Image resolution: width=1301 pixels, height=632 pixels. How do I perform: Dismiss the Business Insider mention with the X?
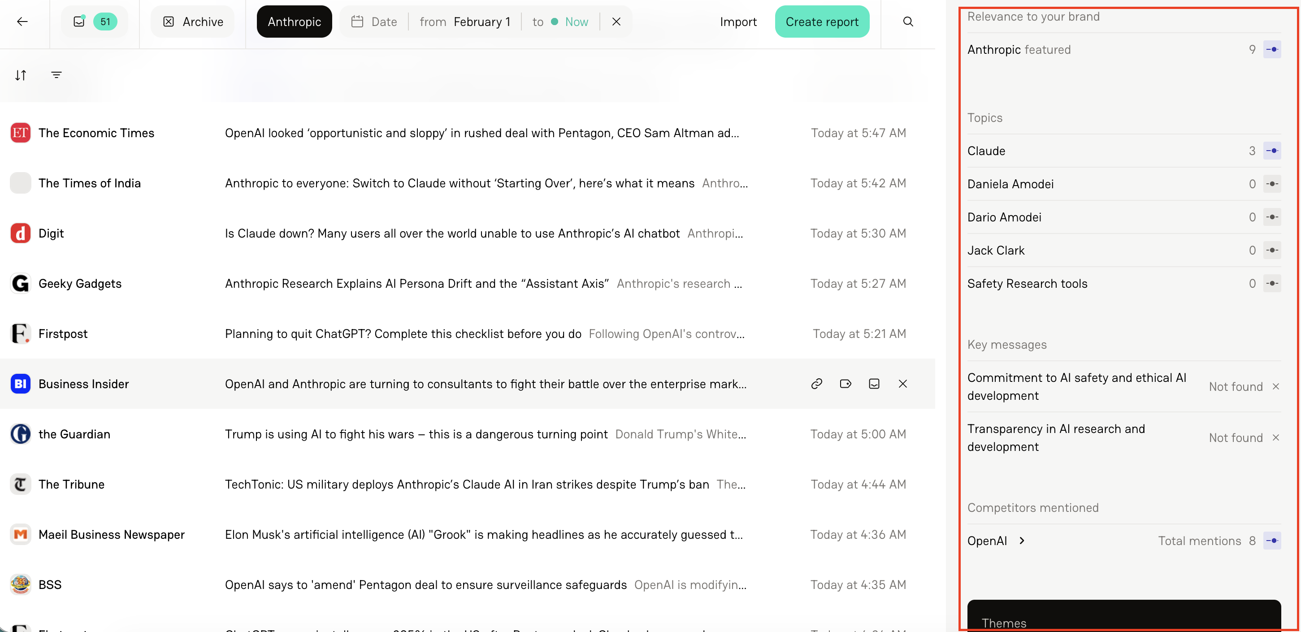903,384
